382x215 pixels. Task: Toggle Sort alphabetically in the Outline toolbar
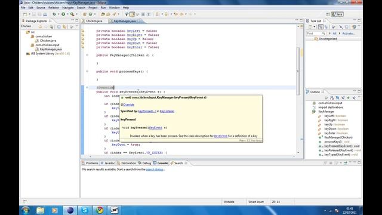pyautogui.click(x=332, y=98)
